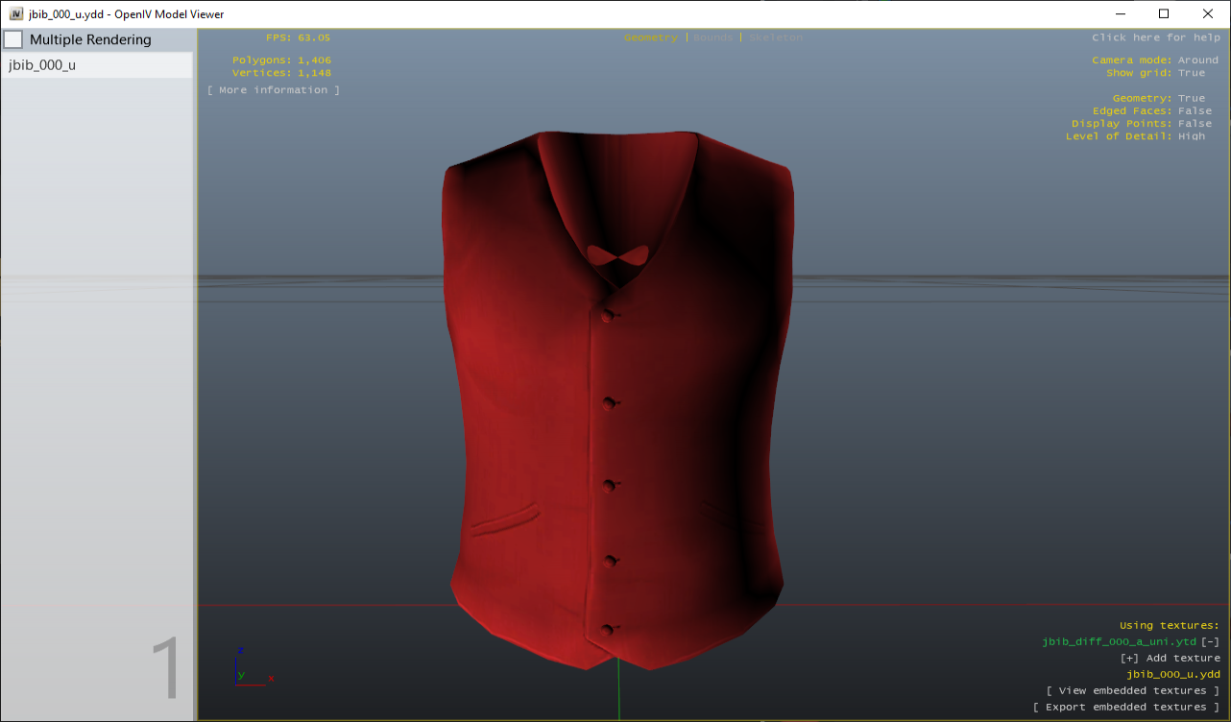Turn on Display Points
This screenshot has width=1231, height=722.
(1195, 124)
